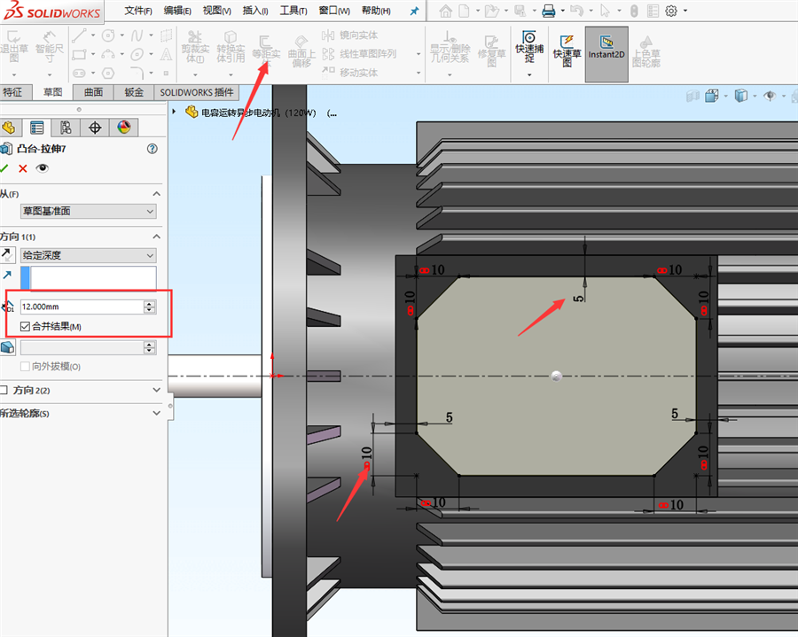
Task: Click the Undo icon
Action: click(x=576, y=11)
